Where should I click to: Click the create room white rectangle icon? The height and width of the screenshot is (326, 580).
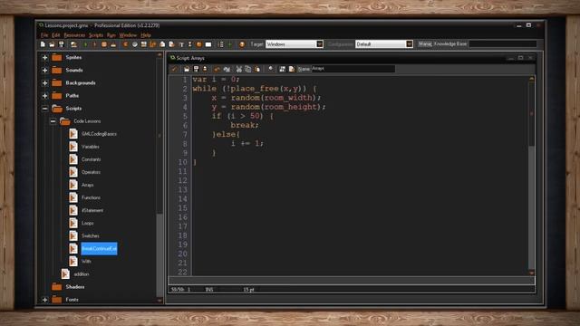[208, 44]
